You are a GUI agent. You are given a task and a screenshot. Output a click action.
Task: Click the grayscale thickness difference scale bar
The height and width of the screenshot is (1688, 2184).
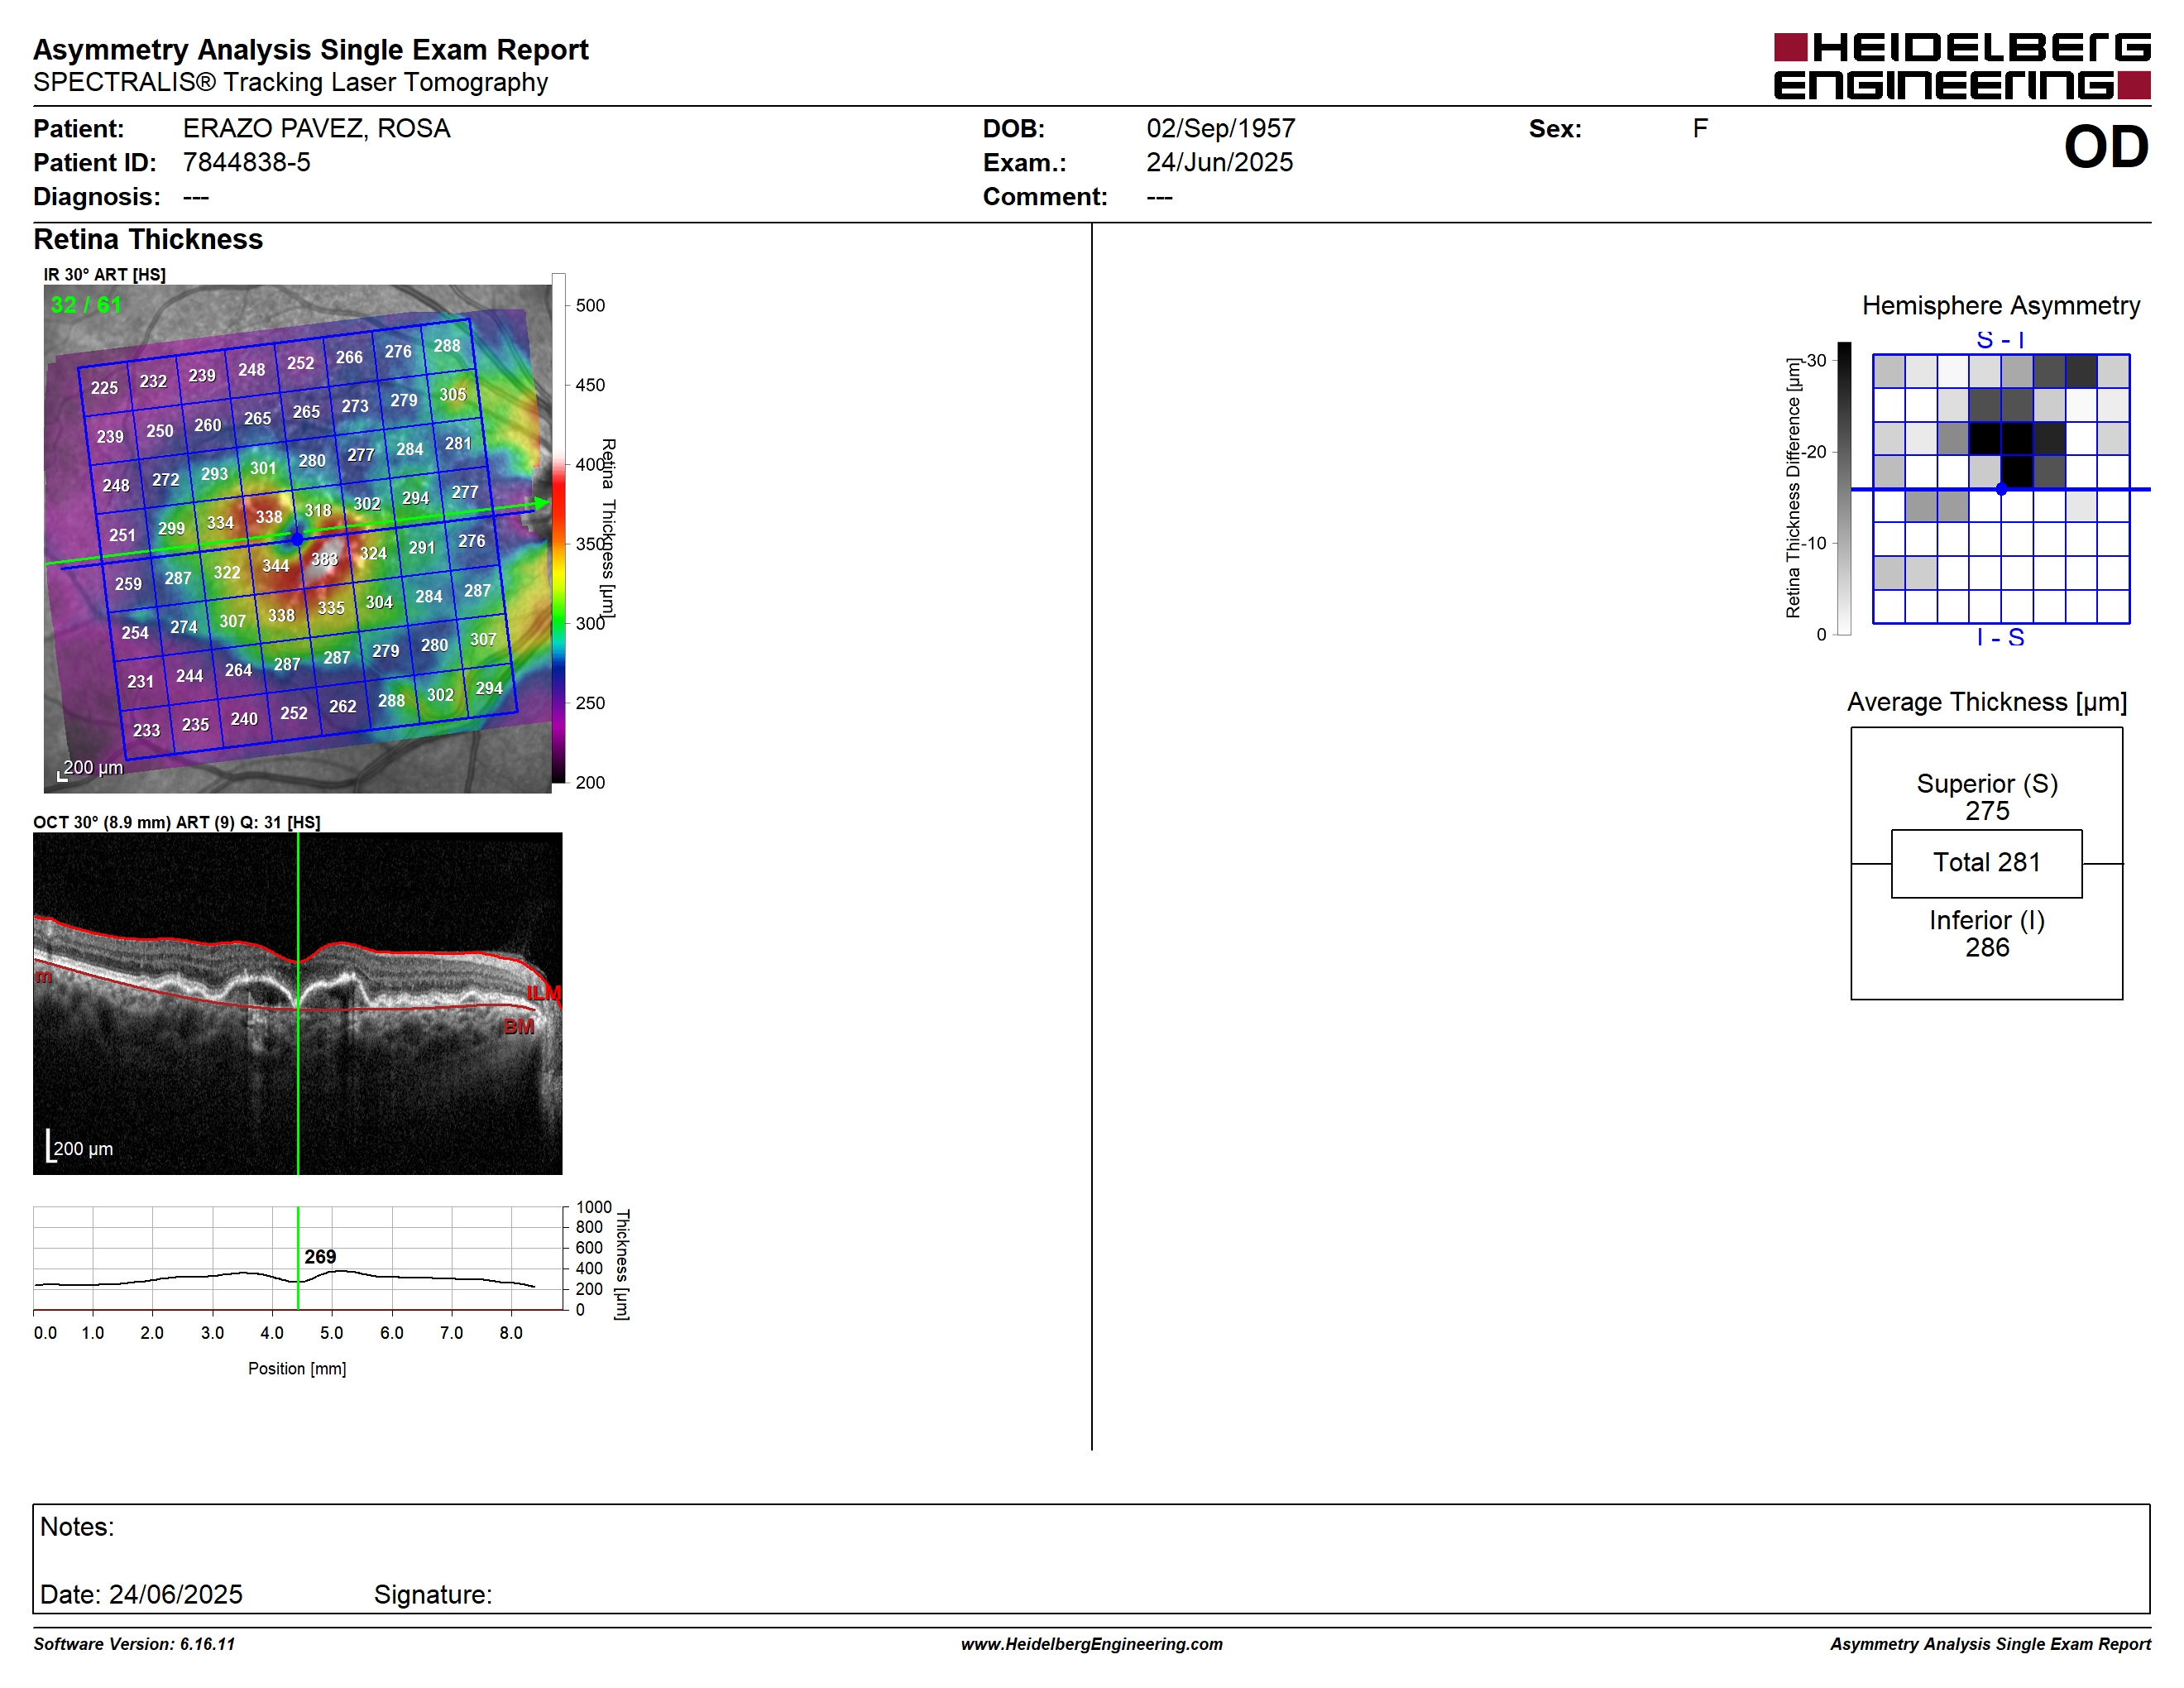click(x=1845, y=488)
